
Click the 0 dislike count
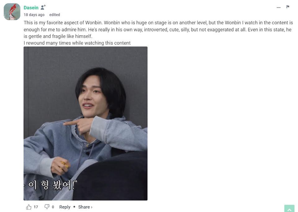click(53, 207)
